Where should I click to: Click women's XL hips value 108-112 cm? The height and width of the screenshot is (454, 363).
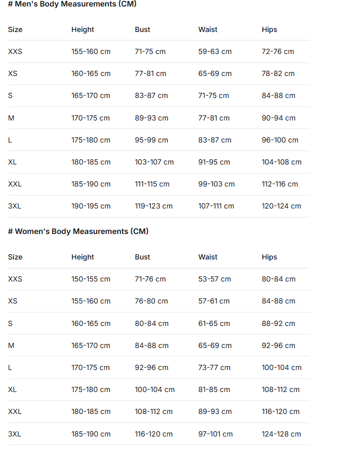(x=280, y=389)
